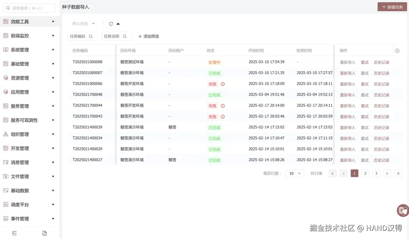Focus the 菜单搜索 search field
Screen dimensions: 409x239
click(x=29, y=8)
